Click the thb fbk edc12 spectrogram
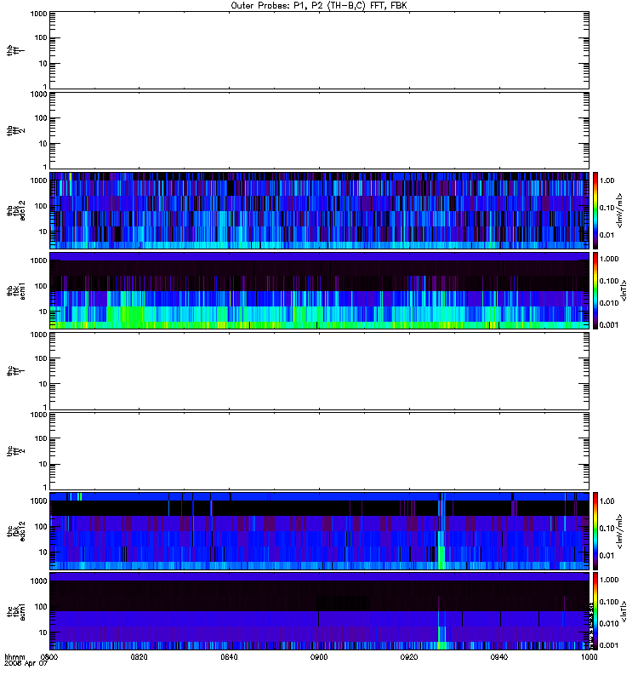The width and height of the screenshot is (638, 681). (319, 210)
